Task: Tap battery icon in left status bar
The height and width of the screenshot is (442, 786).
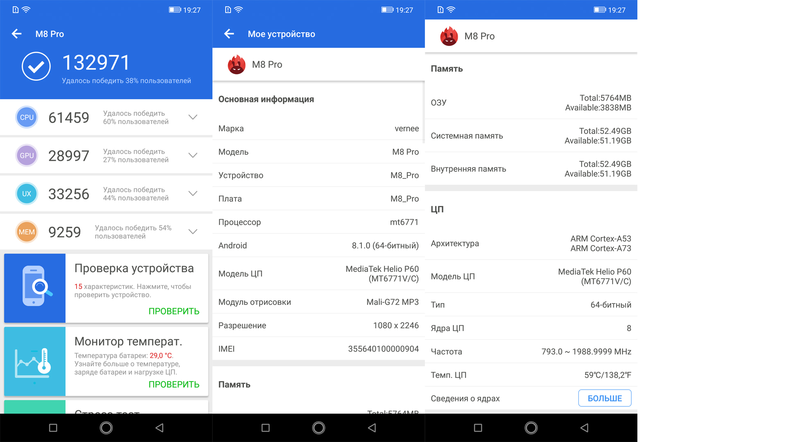Action: 175,10
